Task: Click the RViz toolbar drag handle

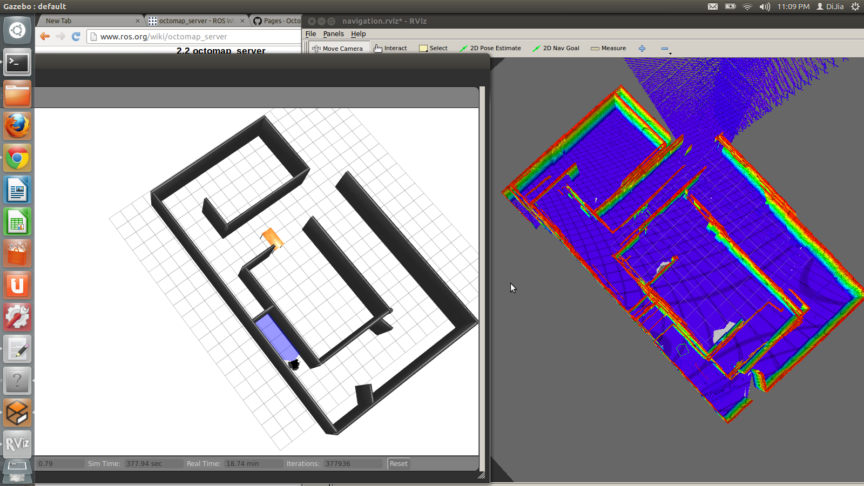Action: click(x=306, y=48)
